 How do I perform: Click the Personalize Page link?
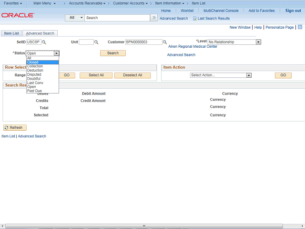click(x=280, y=27)
